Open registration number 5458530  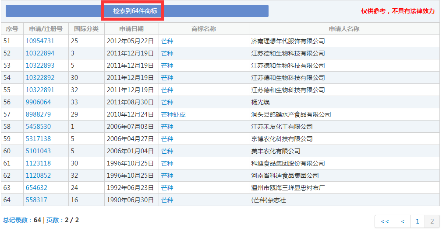[x=38, y=127]
